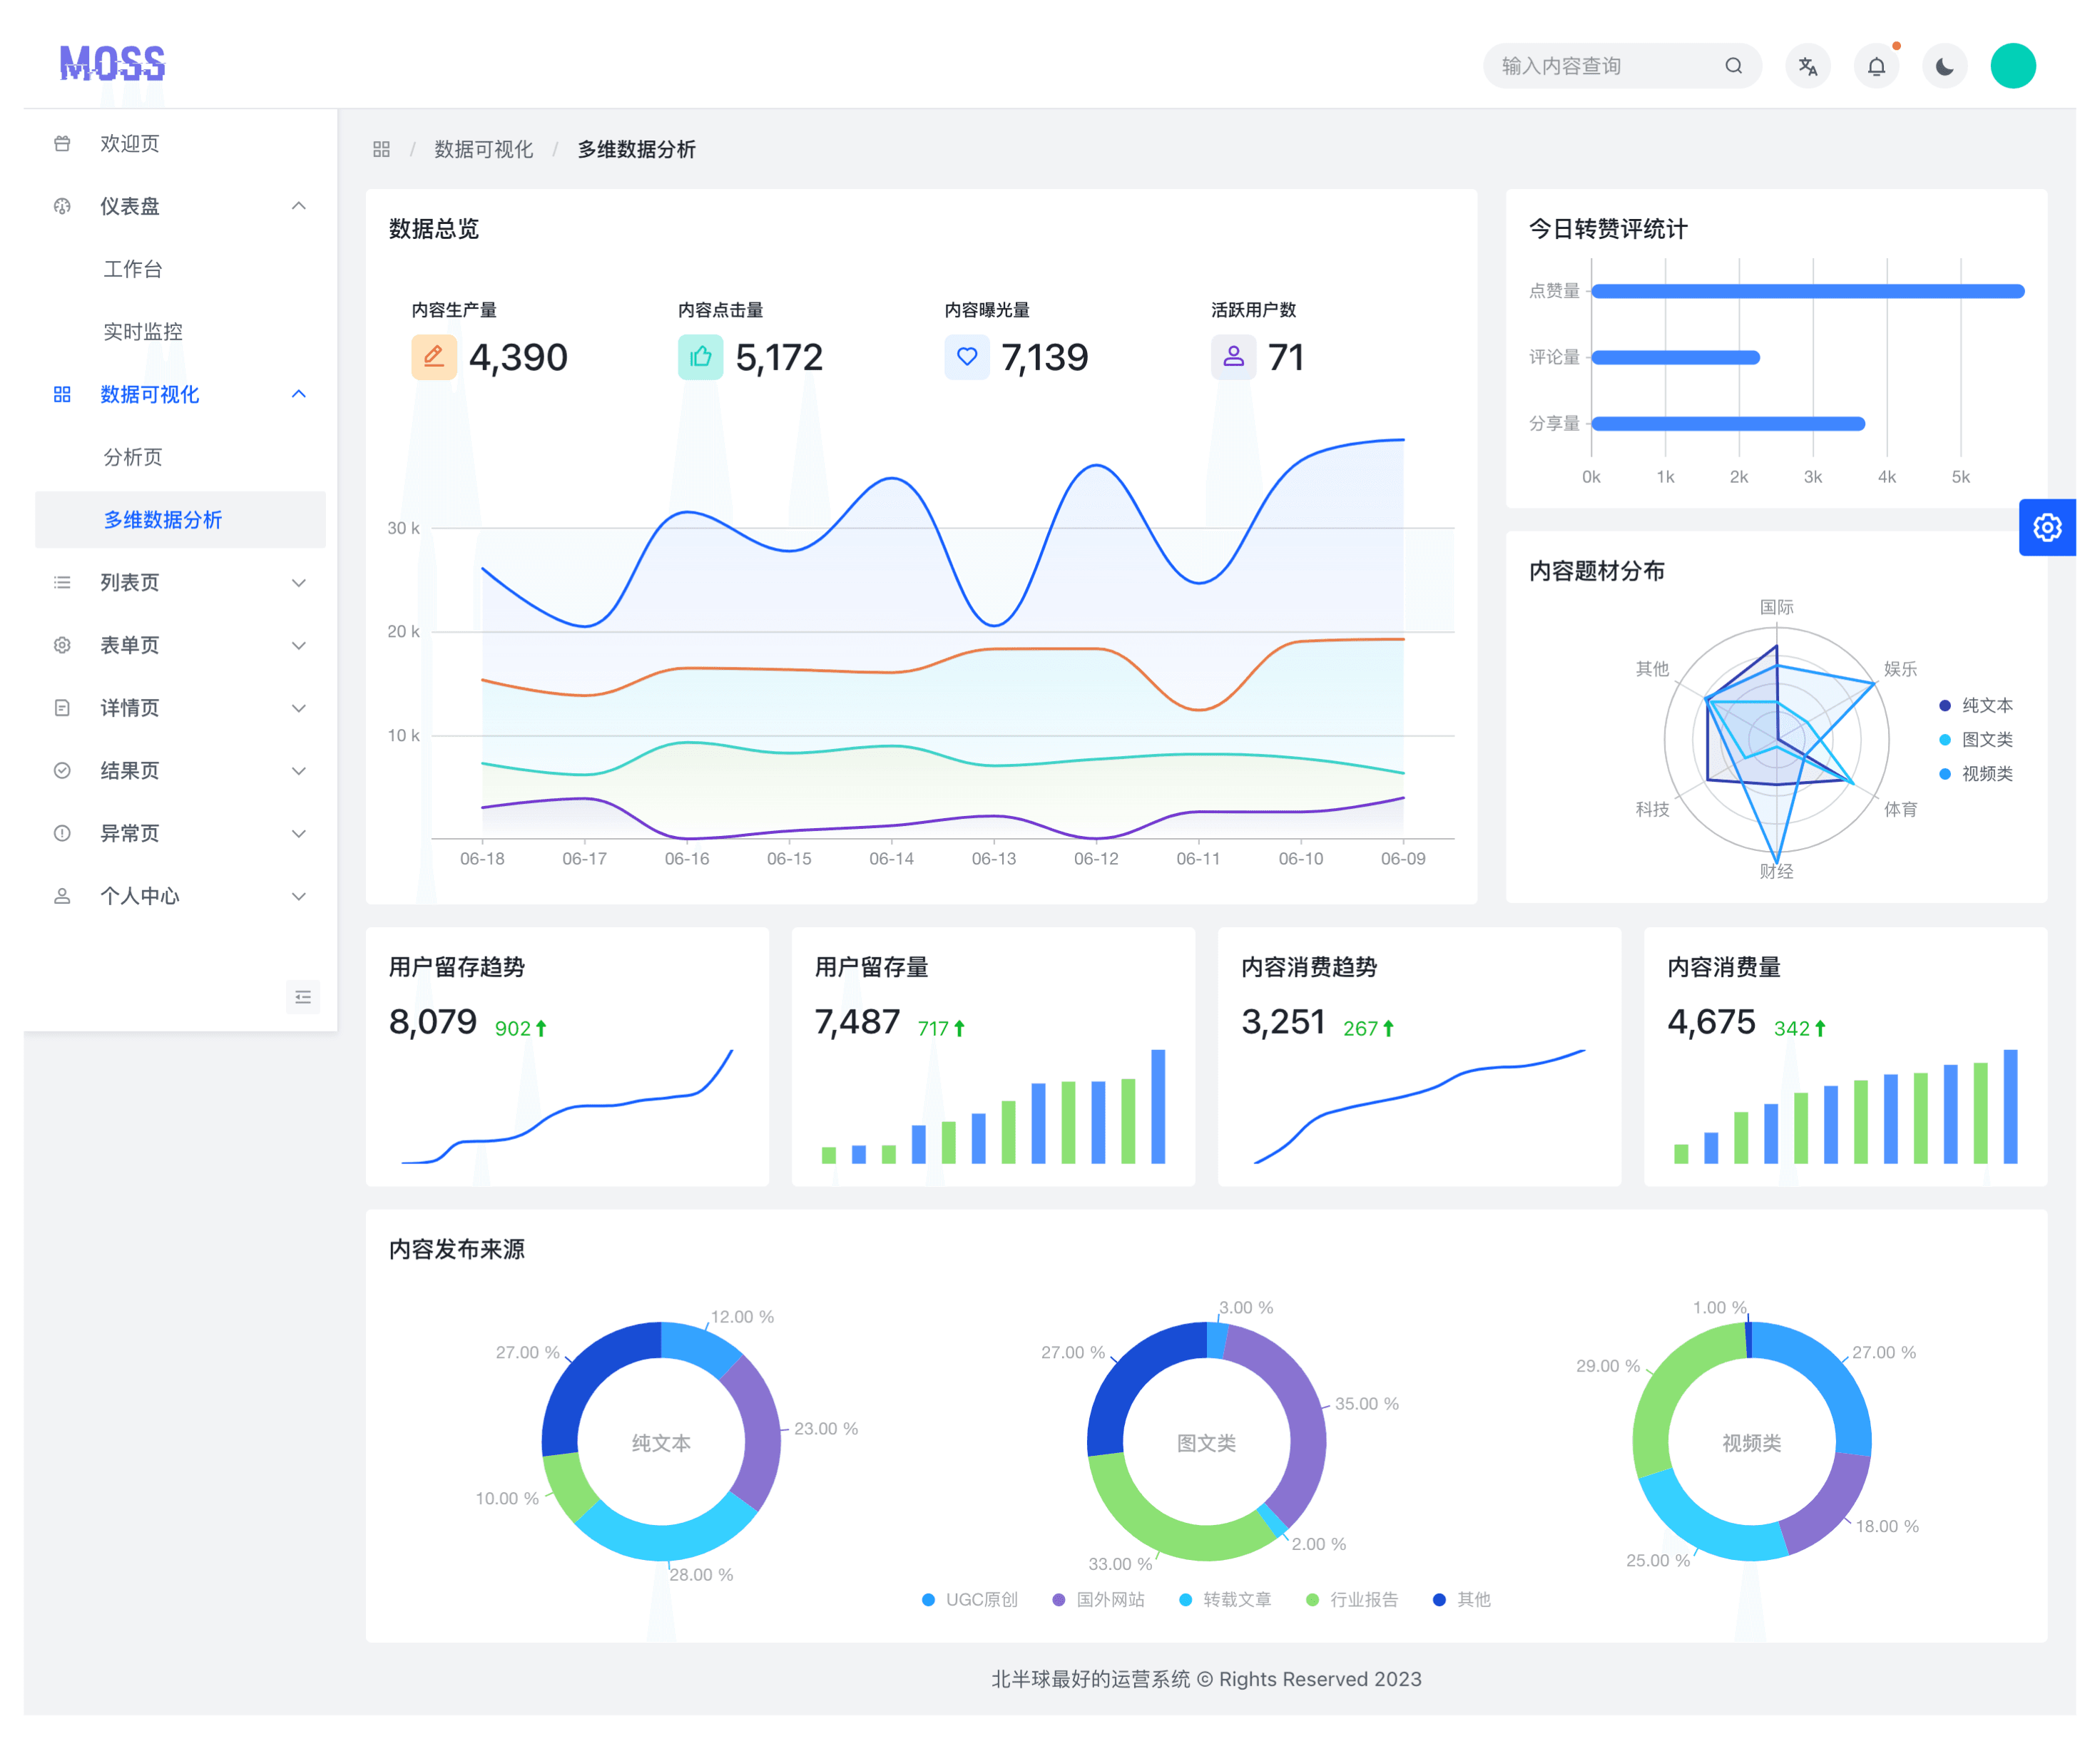Click the 数据可视化 grid icon in sidebar
The width and height of the screenshot is (2100, 1739).
click(x=62, y=394)
